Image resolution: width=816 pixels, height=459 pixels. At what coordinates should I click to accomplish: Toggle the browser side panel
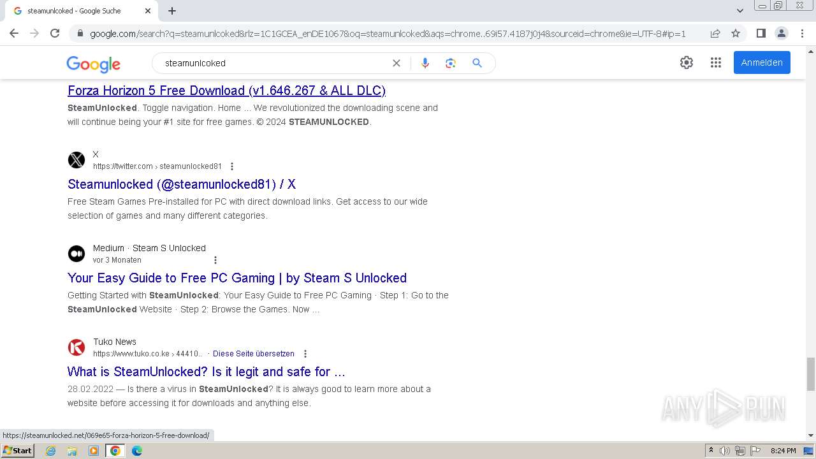click(761, 33)
